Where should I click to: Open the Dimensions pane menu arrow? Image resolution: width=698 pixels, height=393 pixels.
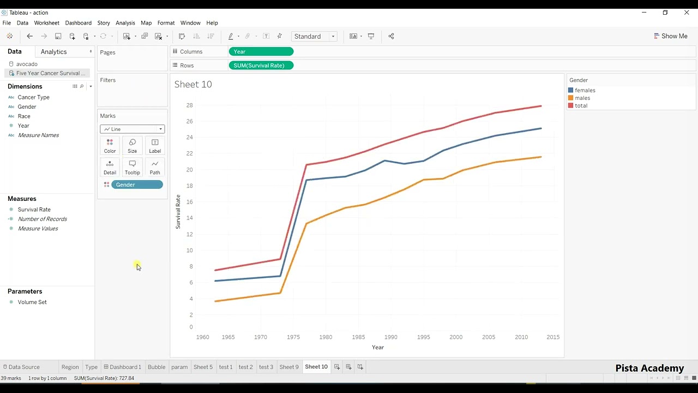pos(91,86)
